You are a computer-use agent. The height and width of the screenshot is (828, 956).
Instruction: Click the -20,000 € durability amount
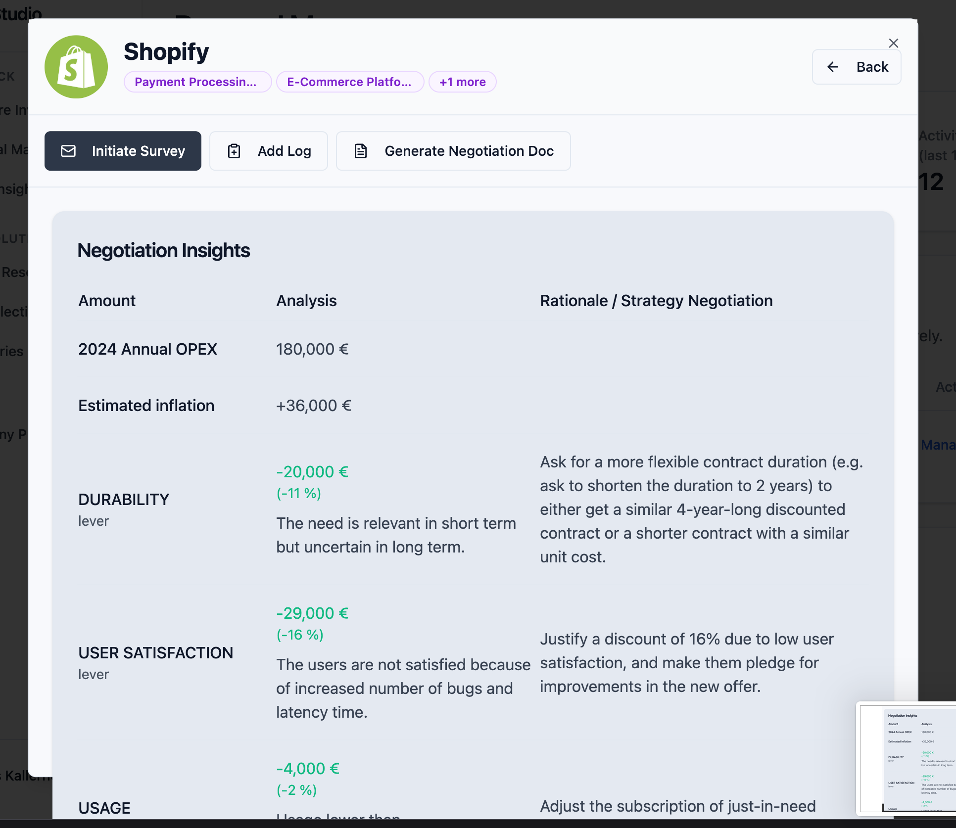coord(312,472)
